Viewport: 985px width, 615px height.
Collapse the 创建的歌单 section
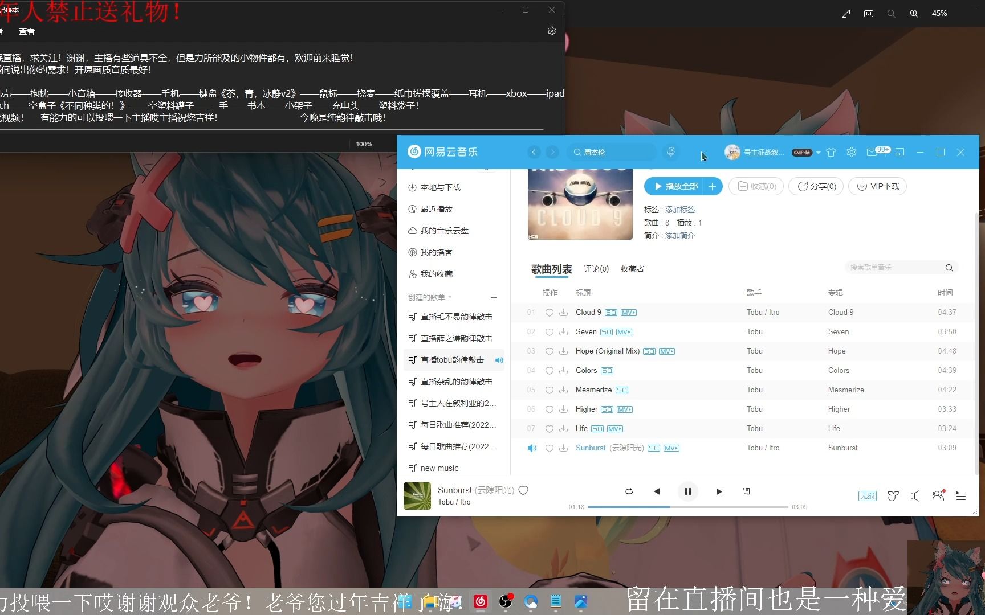tap(430, 297)
